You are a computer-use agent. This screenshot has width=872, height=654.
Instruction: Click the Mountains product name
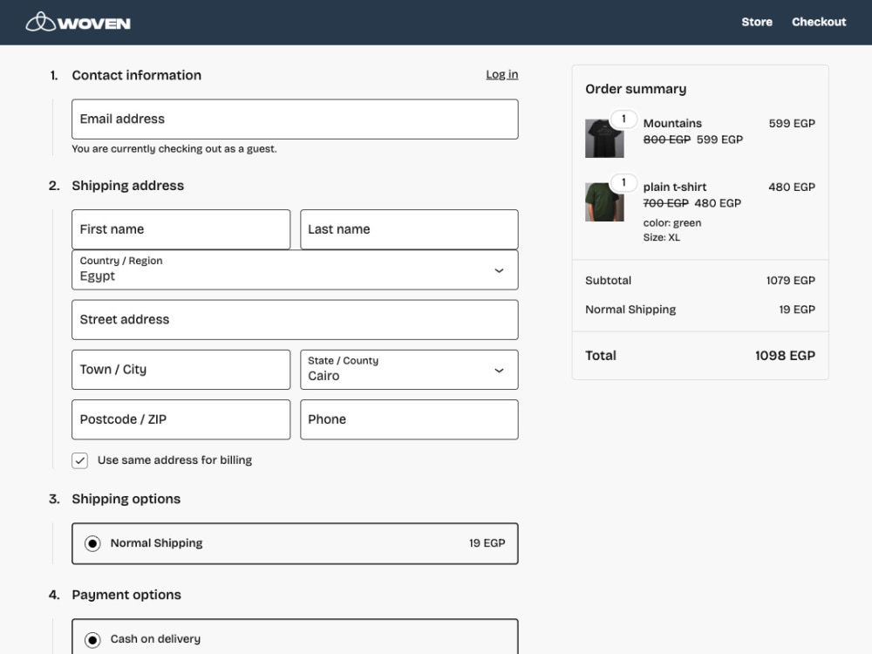[672, 124]
